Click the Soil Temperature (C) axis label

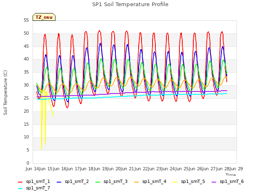pyautogui.click(x=5, y=93)
